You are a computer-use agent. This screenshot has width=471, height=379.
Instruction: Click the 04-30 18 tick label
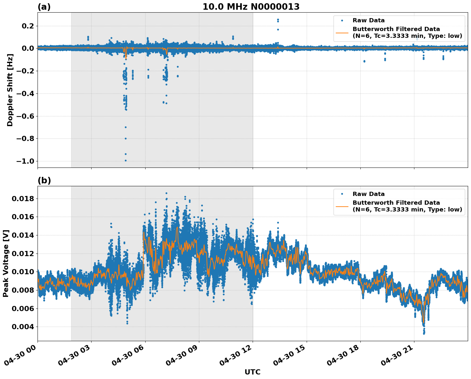tap(343, 355)
